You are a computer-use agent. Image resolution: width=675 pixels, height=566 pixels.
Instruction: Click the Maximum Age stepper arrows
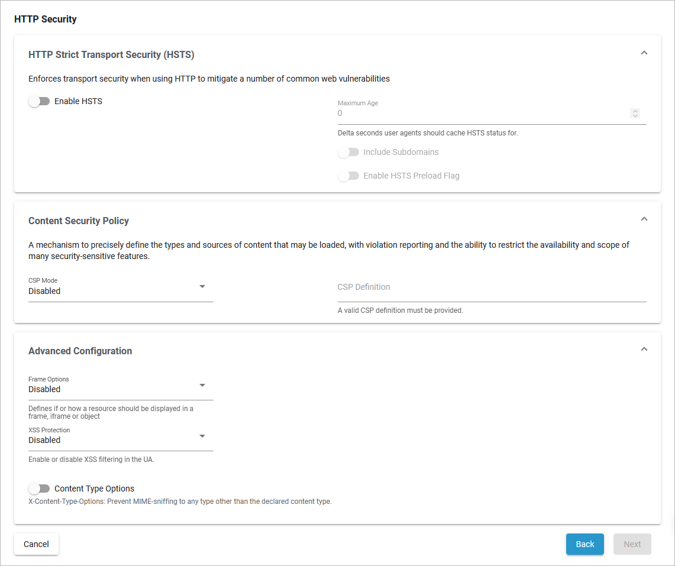point(635,113)
